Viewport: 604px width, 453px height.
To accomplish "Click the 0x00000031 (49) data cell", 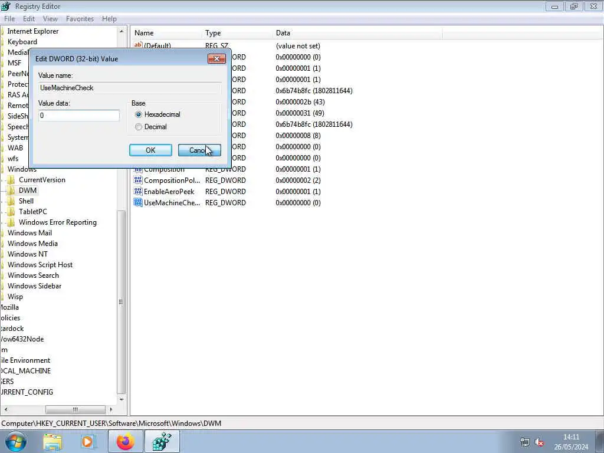I will point(300,113).
